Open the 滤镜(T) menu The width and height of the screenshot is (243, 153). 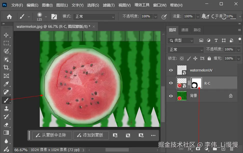[109, 5]
